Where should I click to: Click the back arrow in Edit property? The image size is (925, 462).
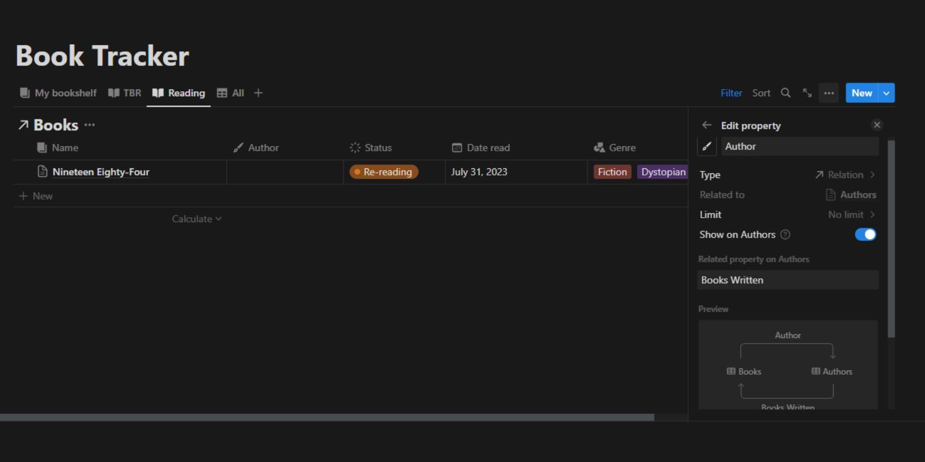pyautogui.click(x=707, y=125)
